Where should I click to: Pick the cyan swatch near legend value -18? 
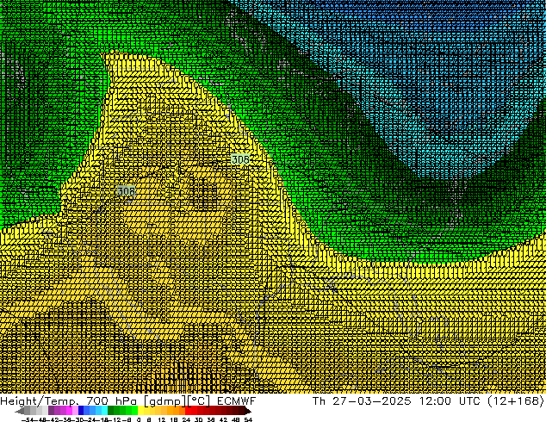[x=104, y=410]
